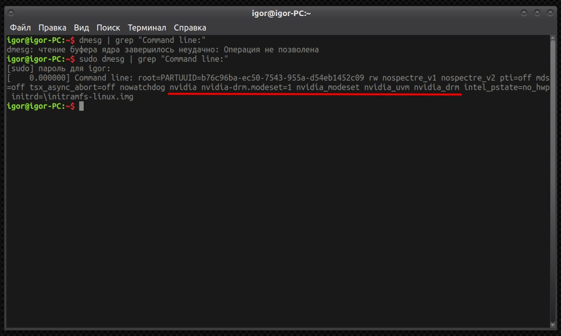Open the Файл menu
Viewport: 561px width, 336px height.
click(20, 28)
